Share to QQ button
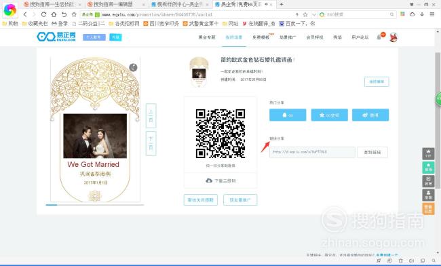The image size is (441, 266). 288,115
